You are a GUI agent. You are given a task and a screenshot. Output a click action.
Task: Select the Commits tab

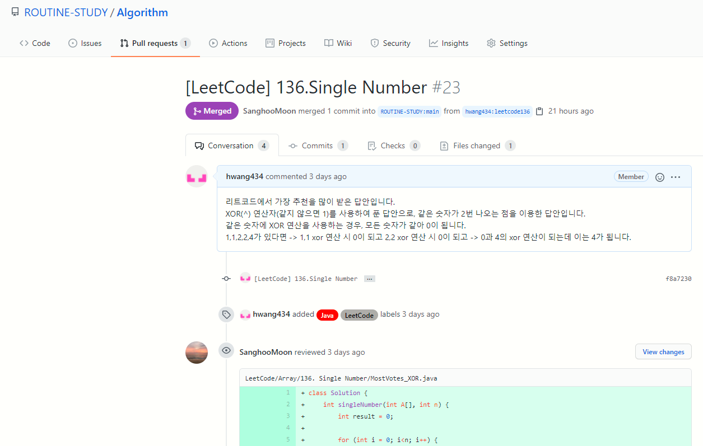coord(318,145)
